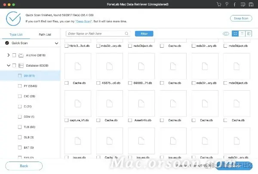
Task: Toggle the preview eye icon
Action: pos(226,34)
